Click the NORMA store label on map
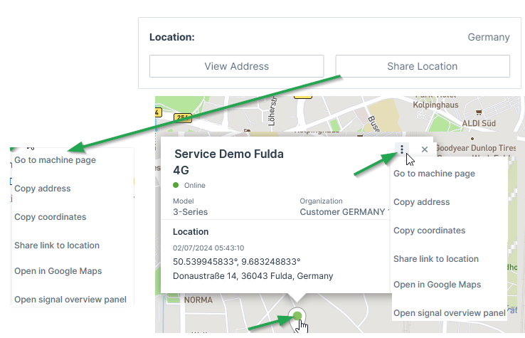 click(x=198, y=300)
